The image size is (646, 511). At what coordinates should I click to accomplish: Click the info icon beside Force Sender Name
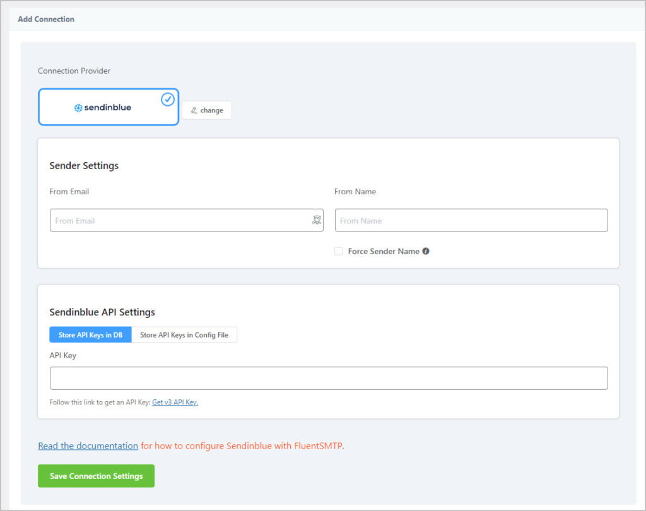[426, 251]
